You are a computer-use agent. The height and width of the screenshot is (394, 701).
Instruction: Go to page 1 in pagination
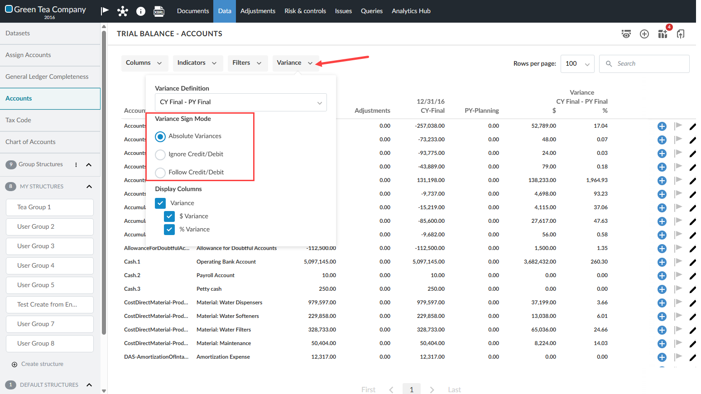412,389
